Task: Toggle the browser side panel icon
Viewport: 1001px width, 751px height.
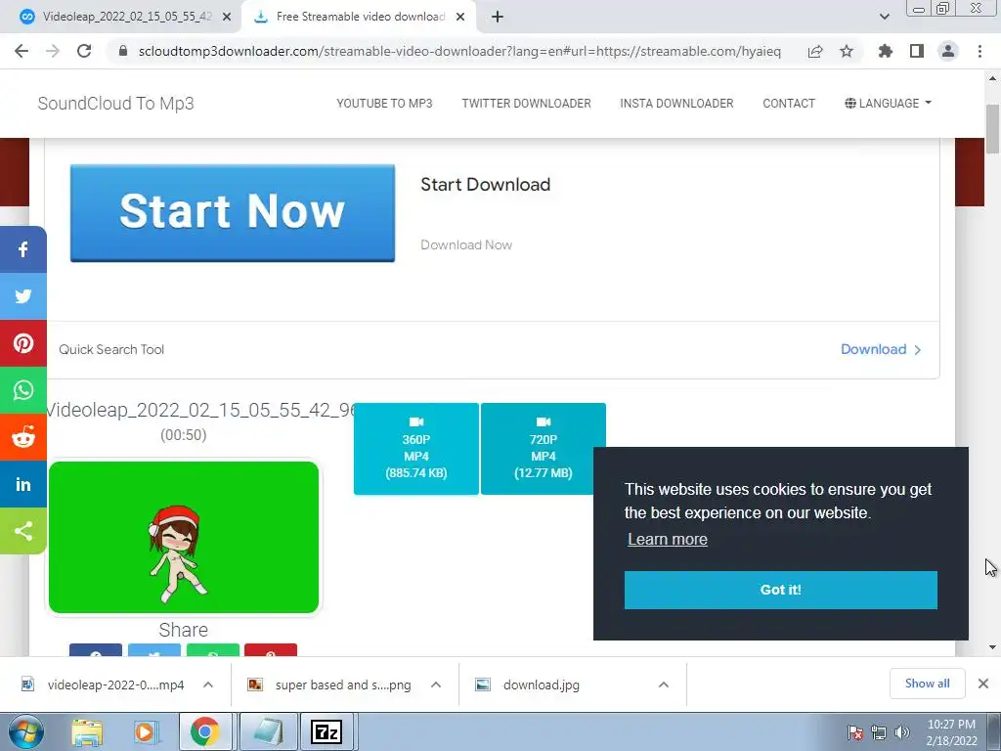Action: (x=917, y=51)
